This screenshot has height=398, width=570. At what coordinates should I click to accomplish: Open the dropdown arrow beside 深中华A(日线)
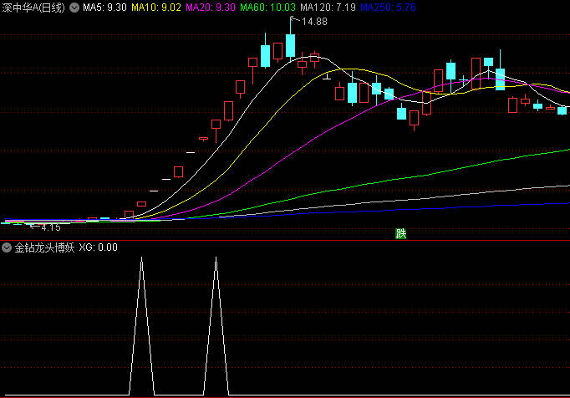pyautogui.click(x=75, y=7)
